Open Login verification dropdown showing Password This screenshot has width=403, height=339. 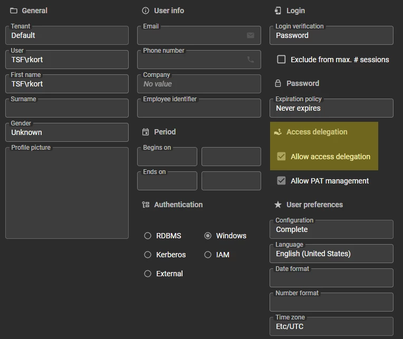tap(331, 35)
